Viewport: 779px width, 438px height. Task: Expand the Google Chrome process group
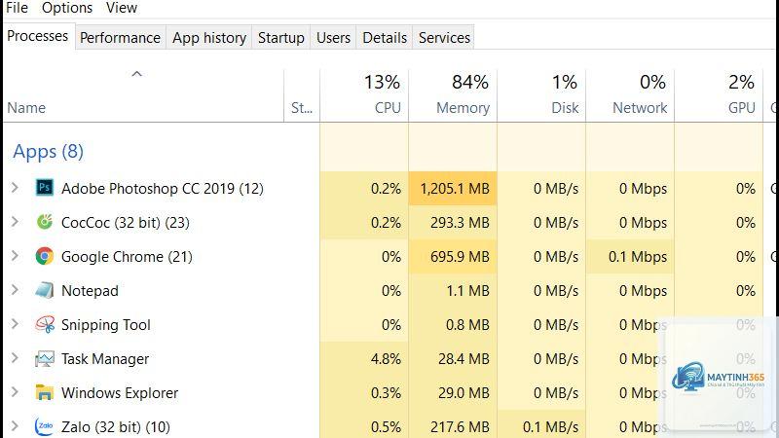15,256
